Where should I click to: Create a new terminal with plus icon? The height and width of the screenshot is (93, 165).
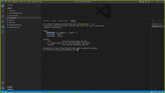tap(153, 21)
